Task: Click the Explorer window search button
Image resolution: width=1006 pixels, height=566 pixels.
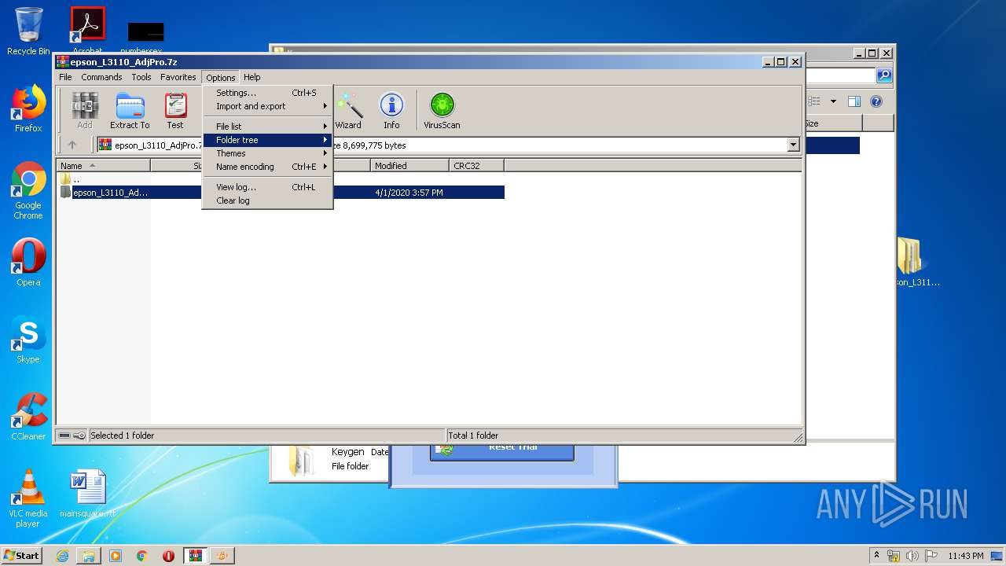Action: coord(884,75)
